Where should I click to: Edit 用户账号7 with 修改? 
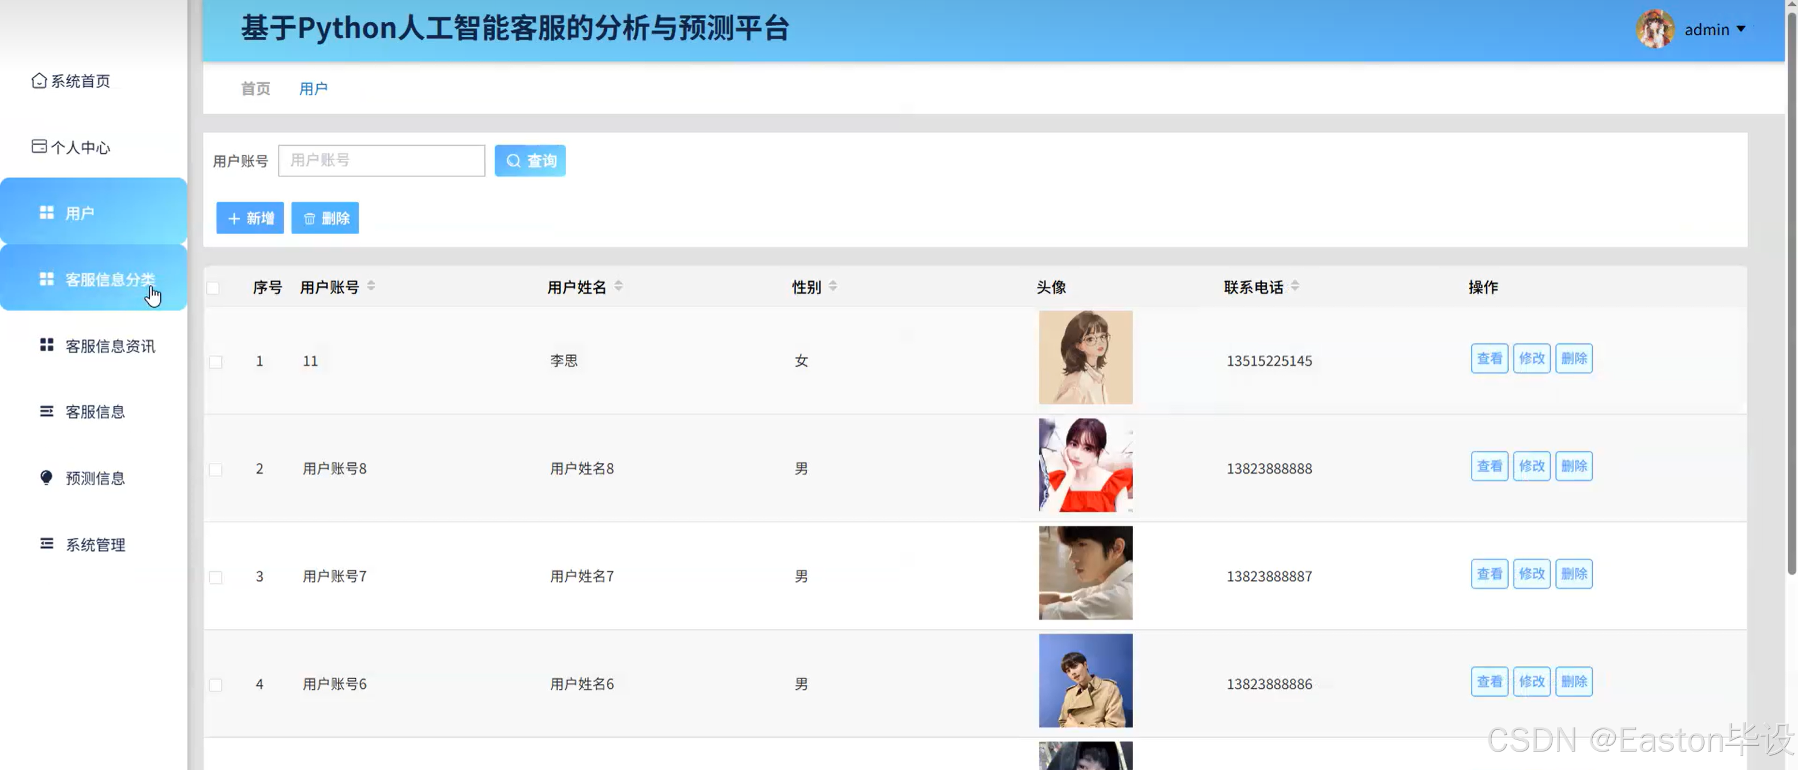click(x=1532, y=574)
